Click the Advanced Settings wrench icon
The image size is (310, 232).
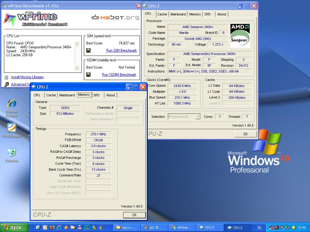click(x=6, y=85)
